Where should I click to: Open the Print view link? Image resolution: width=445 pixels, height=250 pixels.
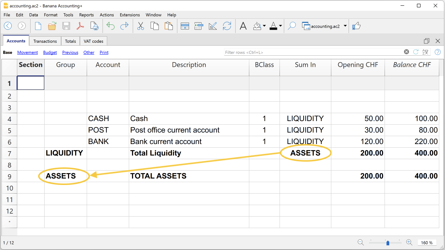[x=104, y=52]
